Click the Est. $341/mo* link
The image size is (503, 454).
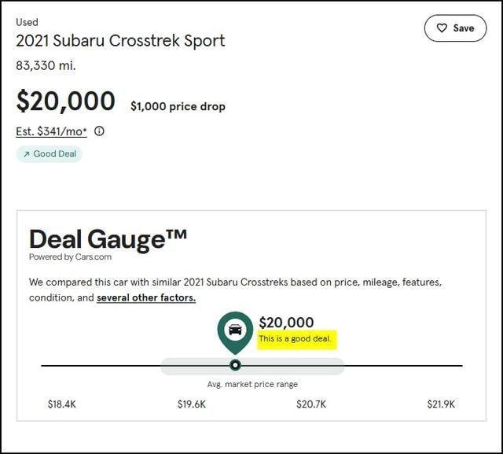(x=51, y=131)
